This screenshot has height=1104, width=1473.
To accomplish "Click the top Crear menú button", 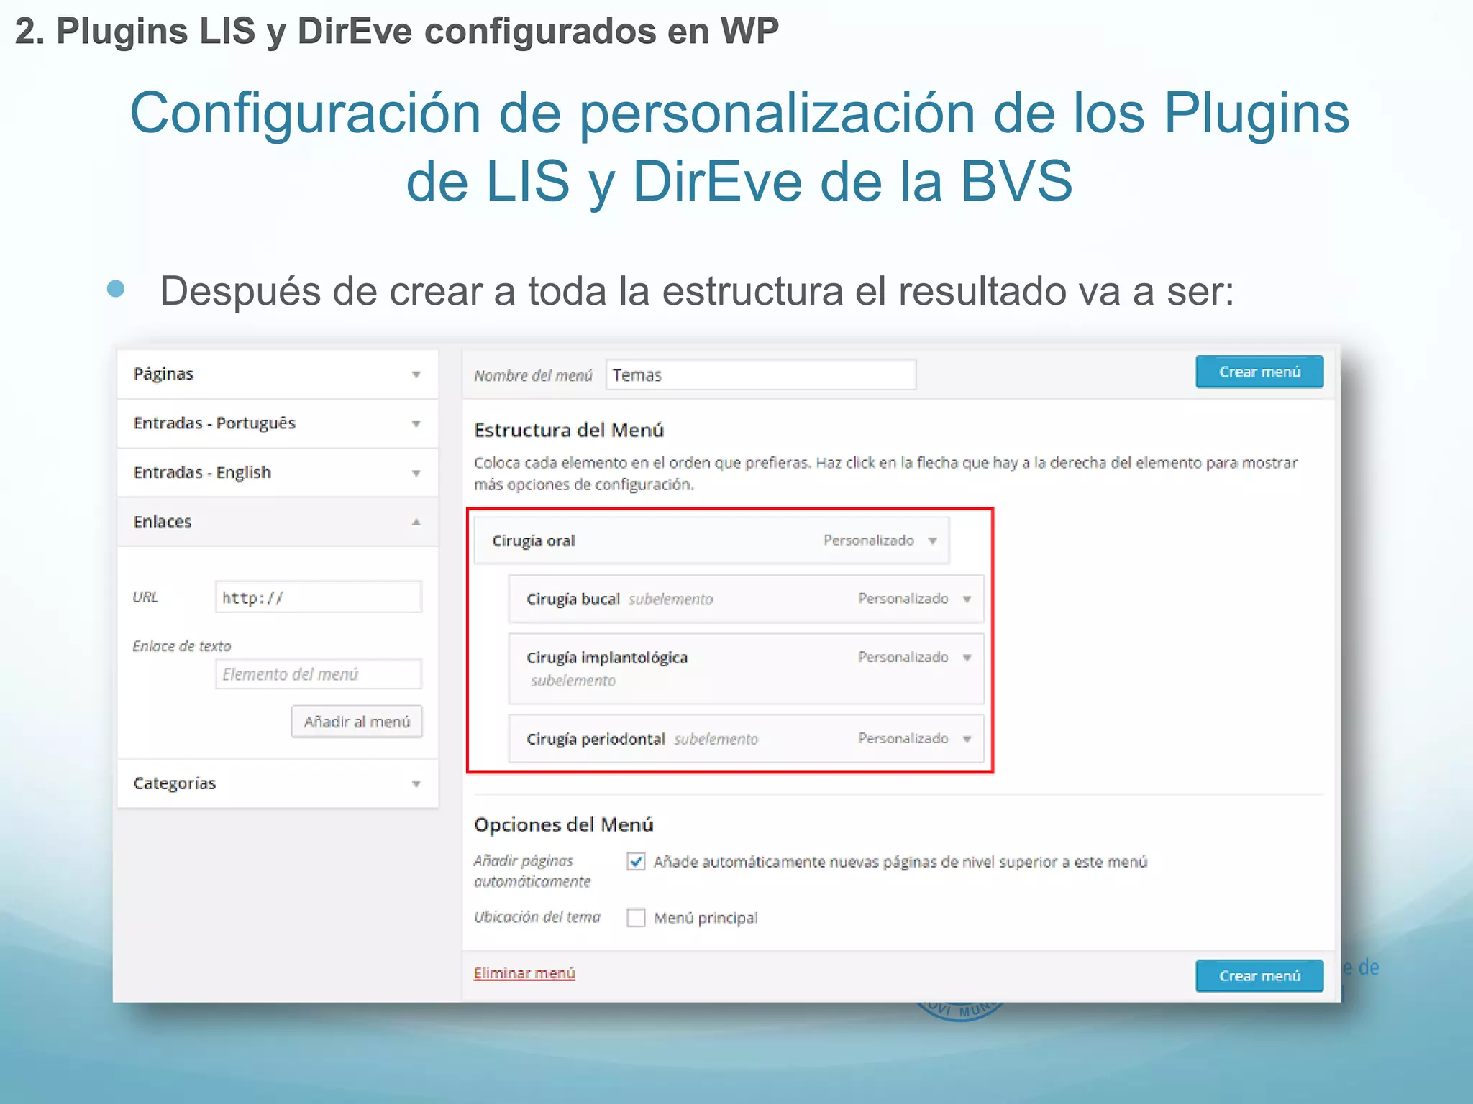I will point(1259,372).
